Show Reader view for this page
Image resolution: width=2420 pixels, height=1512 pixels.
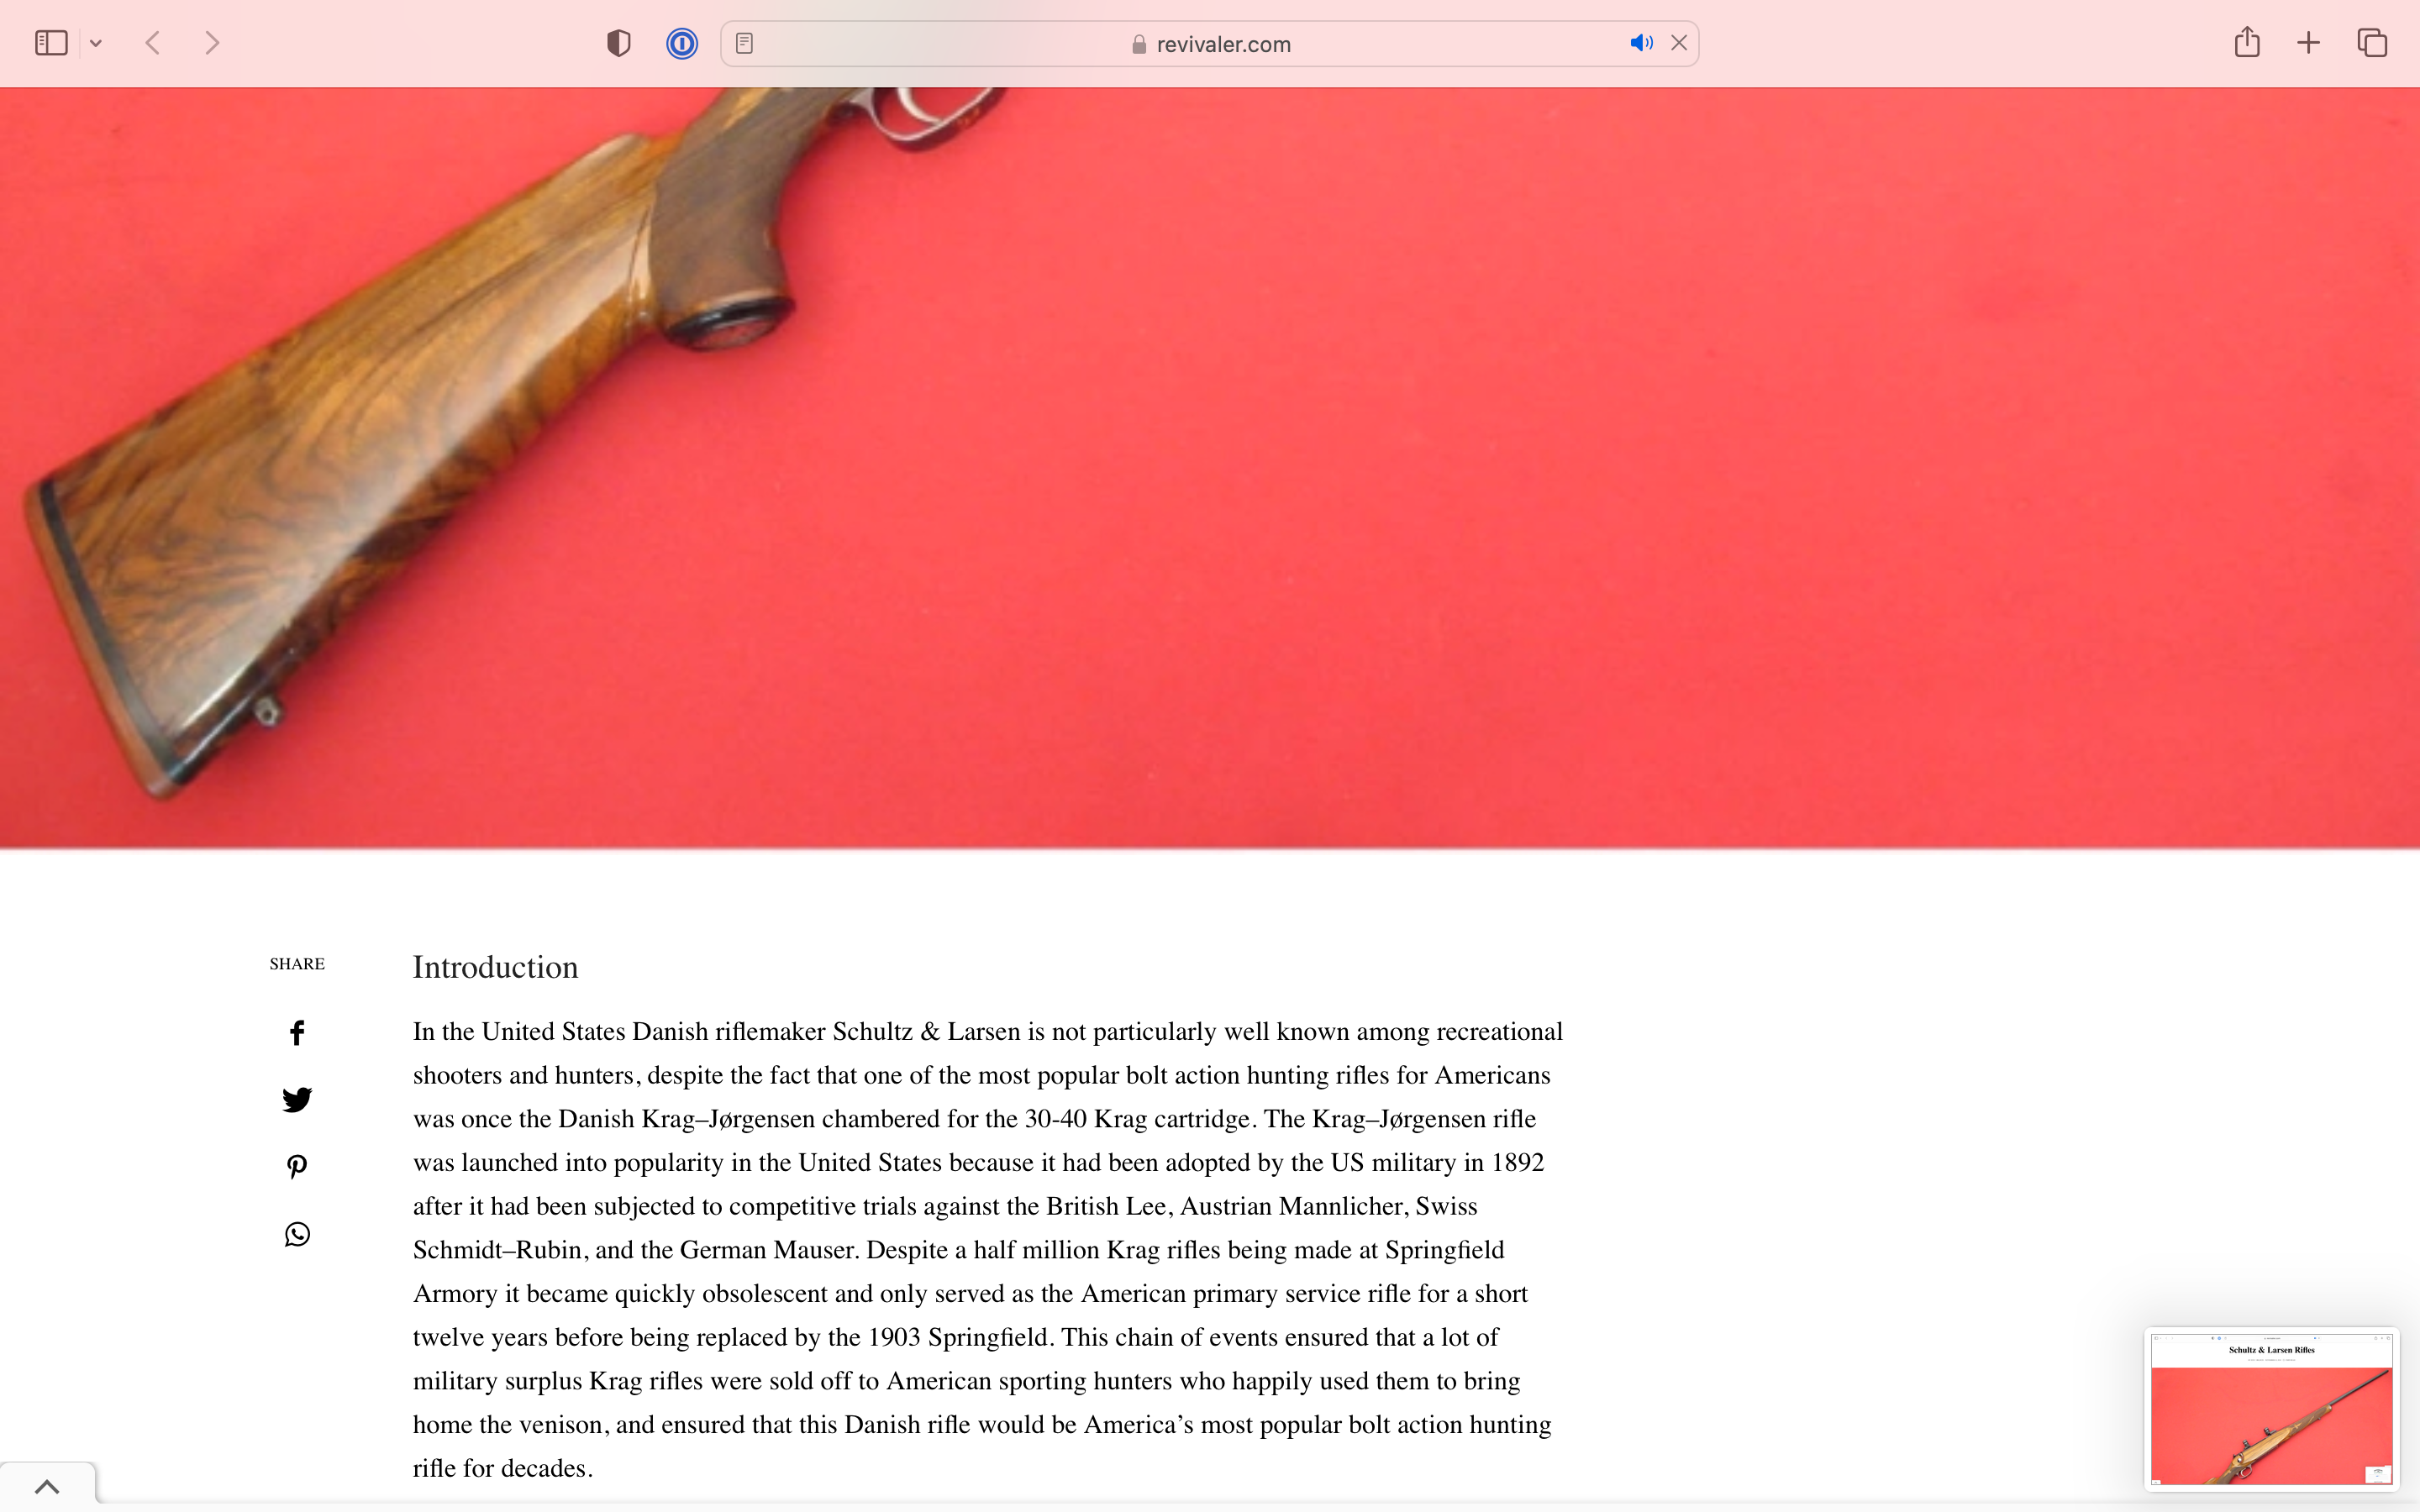click(744, 43)
